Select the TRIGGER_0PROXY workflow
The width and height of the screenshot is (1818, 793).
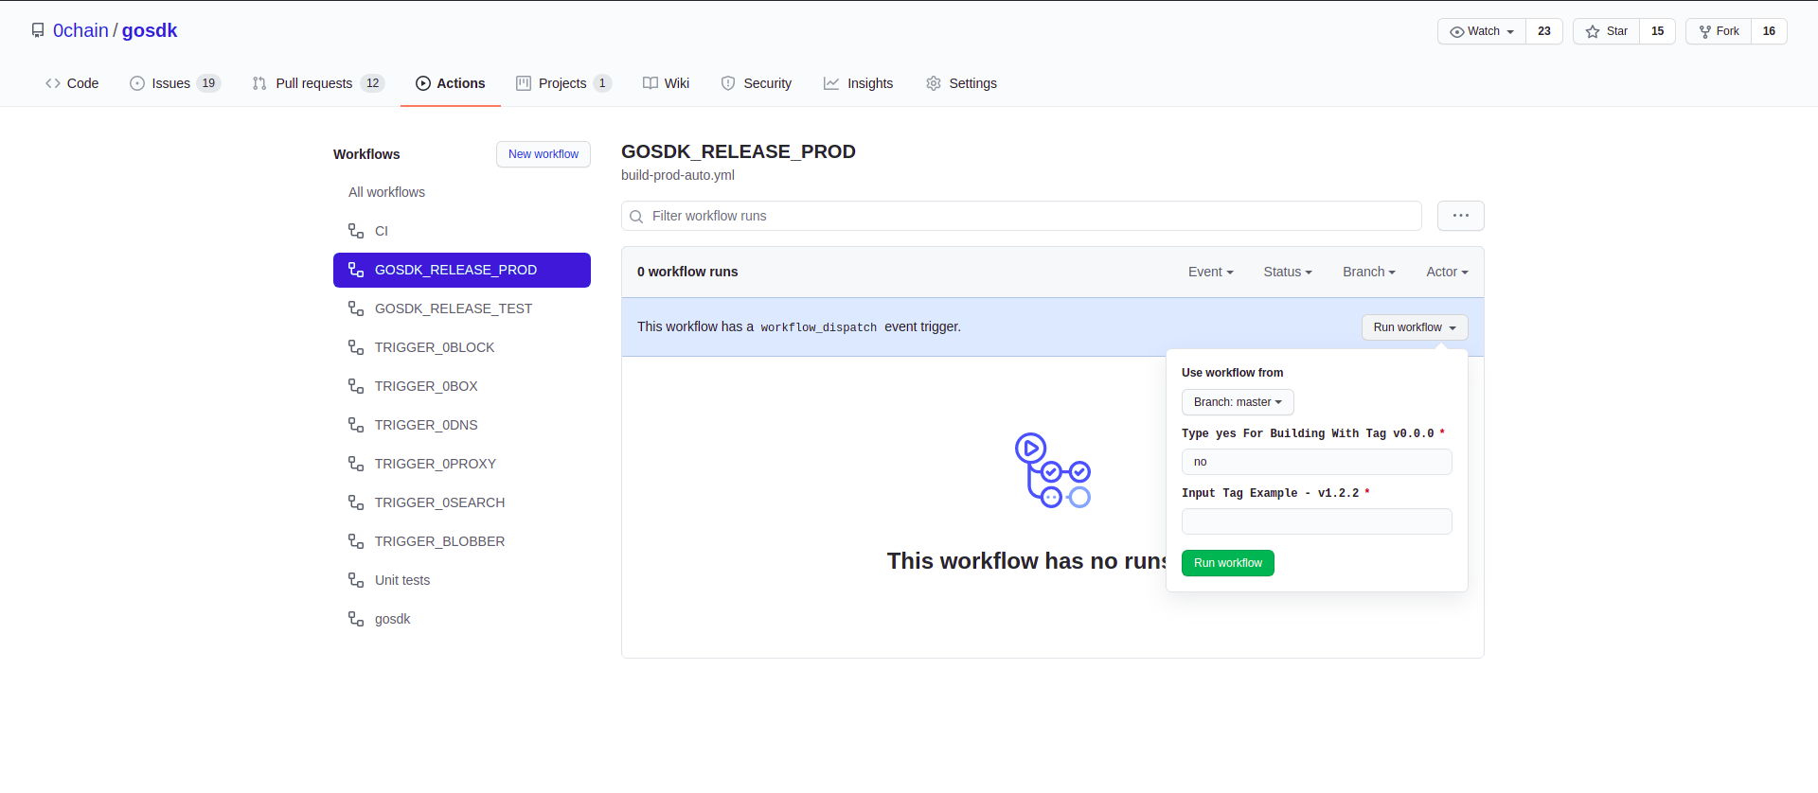tap(462, 464)
